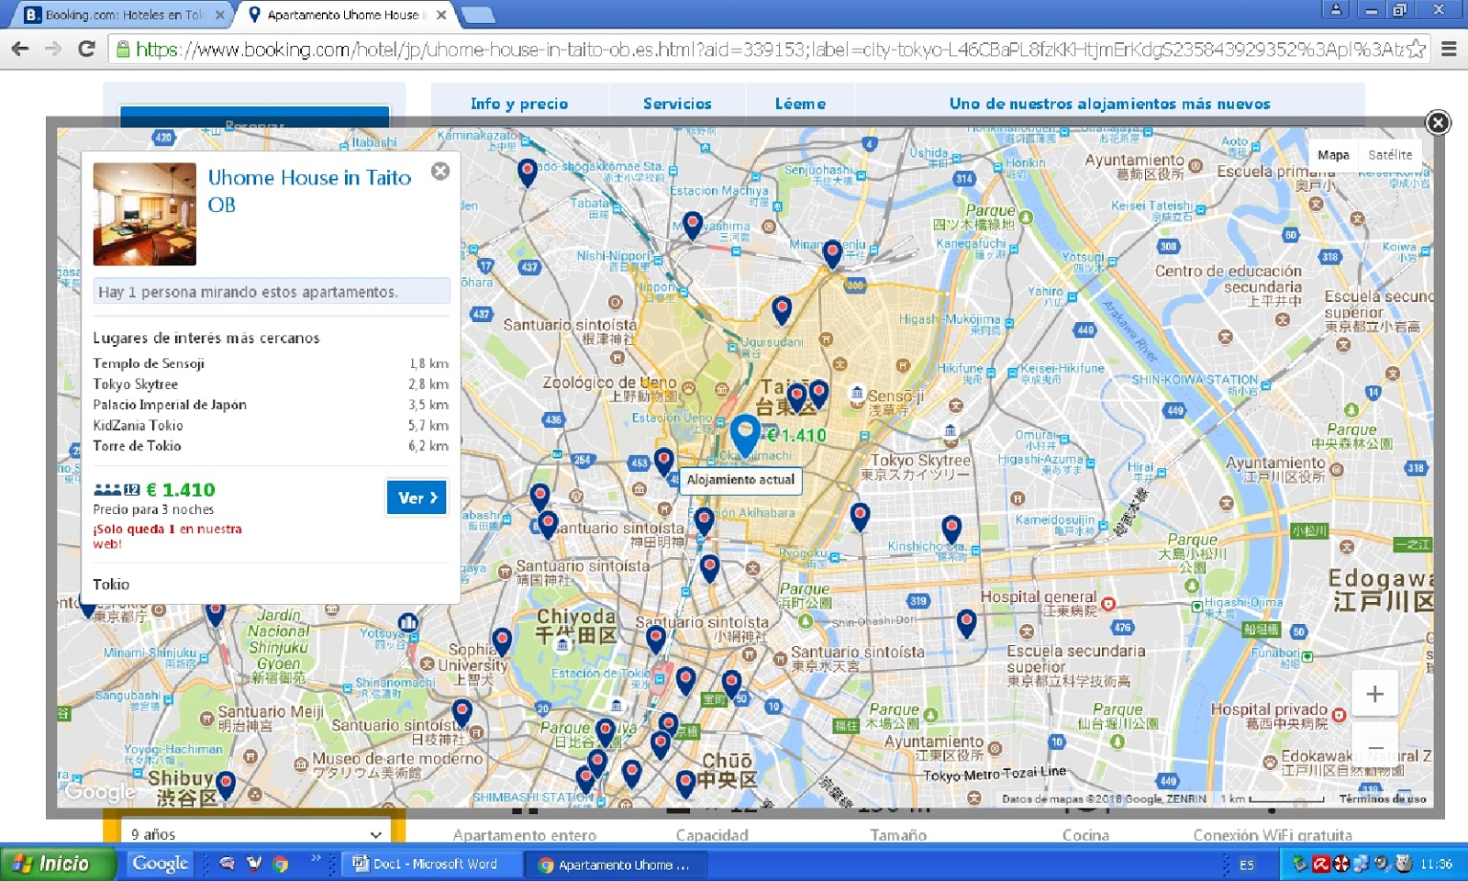Click the Ver button on the info card
The image size is (1468, 881).
pyautogui.click(x=417, y=497)
